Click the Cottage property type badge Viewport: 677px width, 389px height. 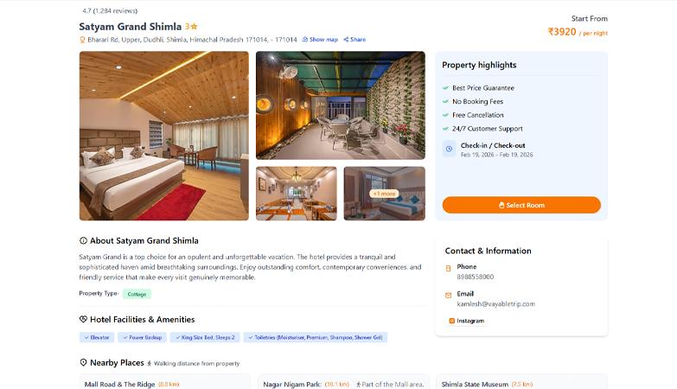click(137, 294)
